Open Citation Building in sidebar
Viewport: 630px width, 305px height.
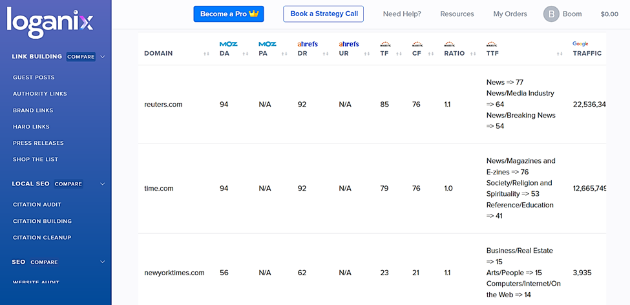42,221
